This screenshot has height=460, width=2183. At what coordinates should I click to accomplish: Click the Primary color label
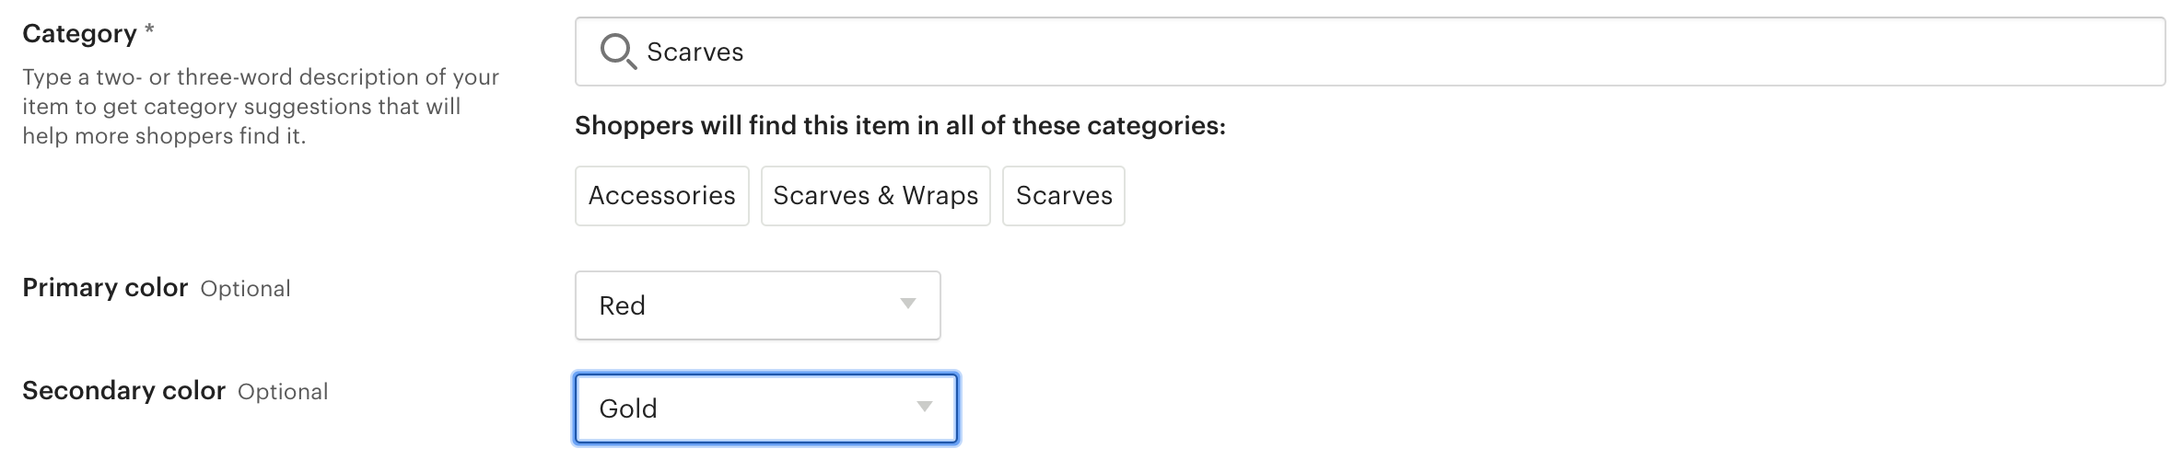[x=105, y=288]
